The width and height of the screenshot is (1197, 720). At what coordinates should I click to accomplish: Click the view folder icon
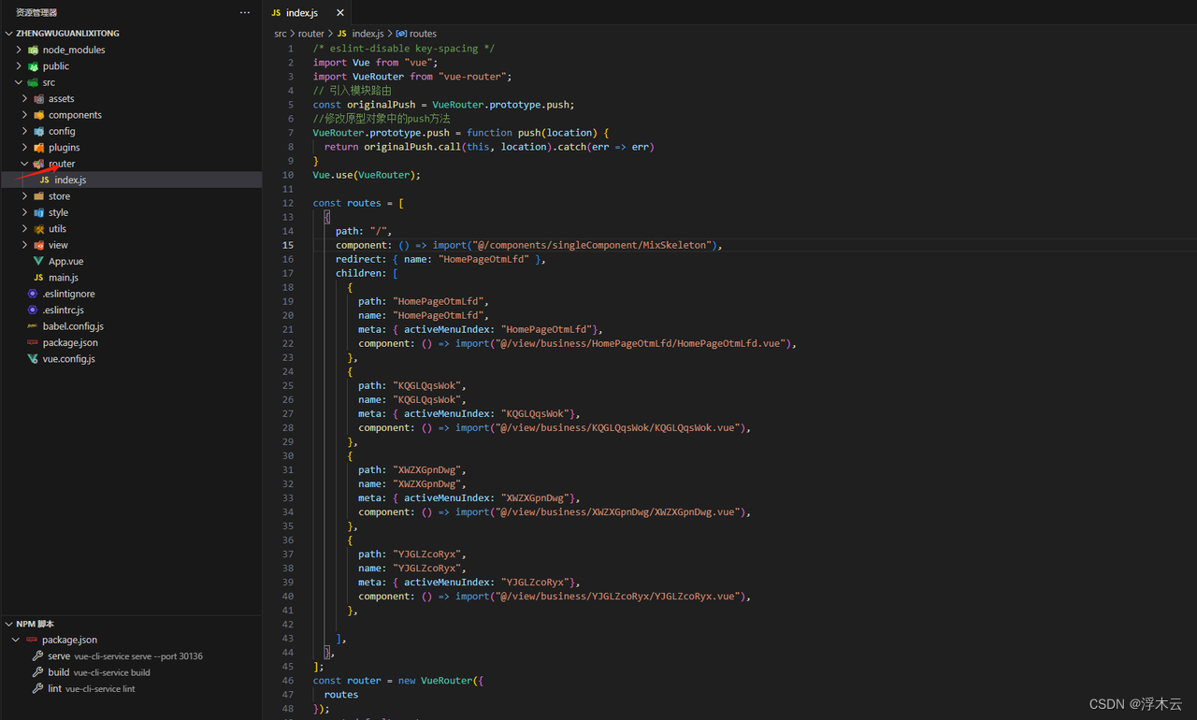click(39, 245)
